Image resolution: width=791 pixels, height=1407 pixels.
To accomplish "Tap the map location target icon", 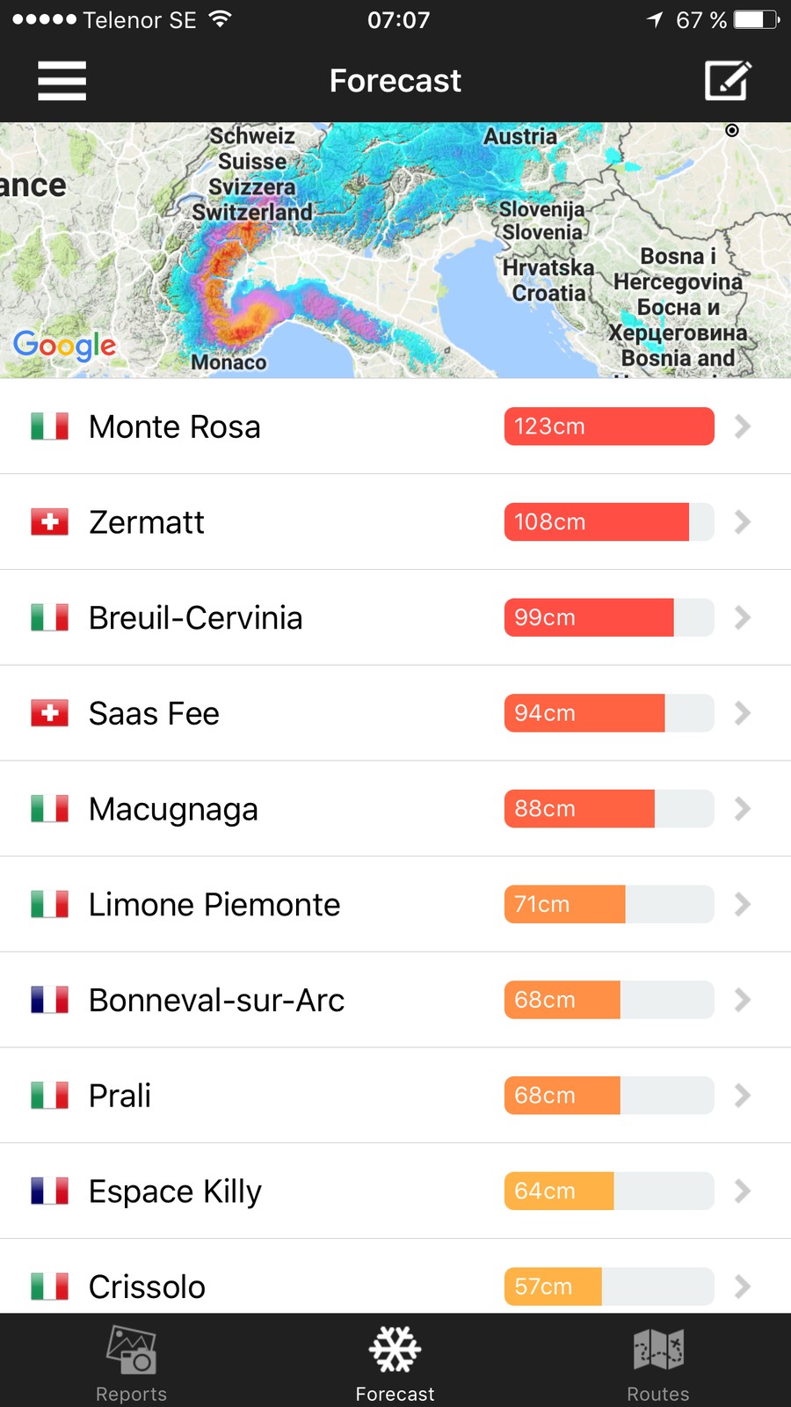I will (x=732, y=130).
